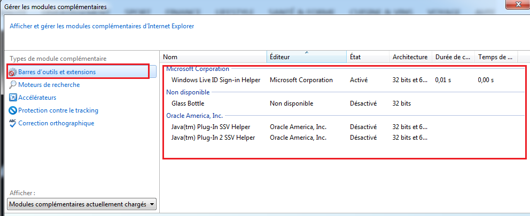Sort by the Nom column header
530x216 pixels.
[213, 57]
